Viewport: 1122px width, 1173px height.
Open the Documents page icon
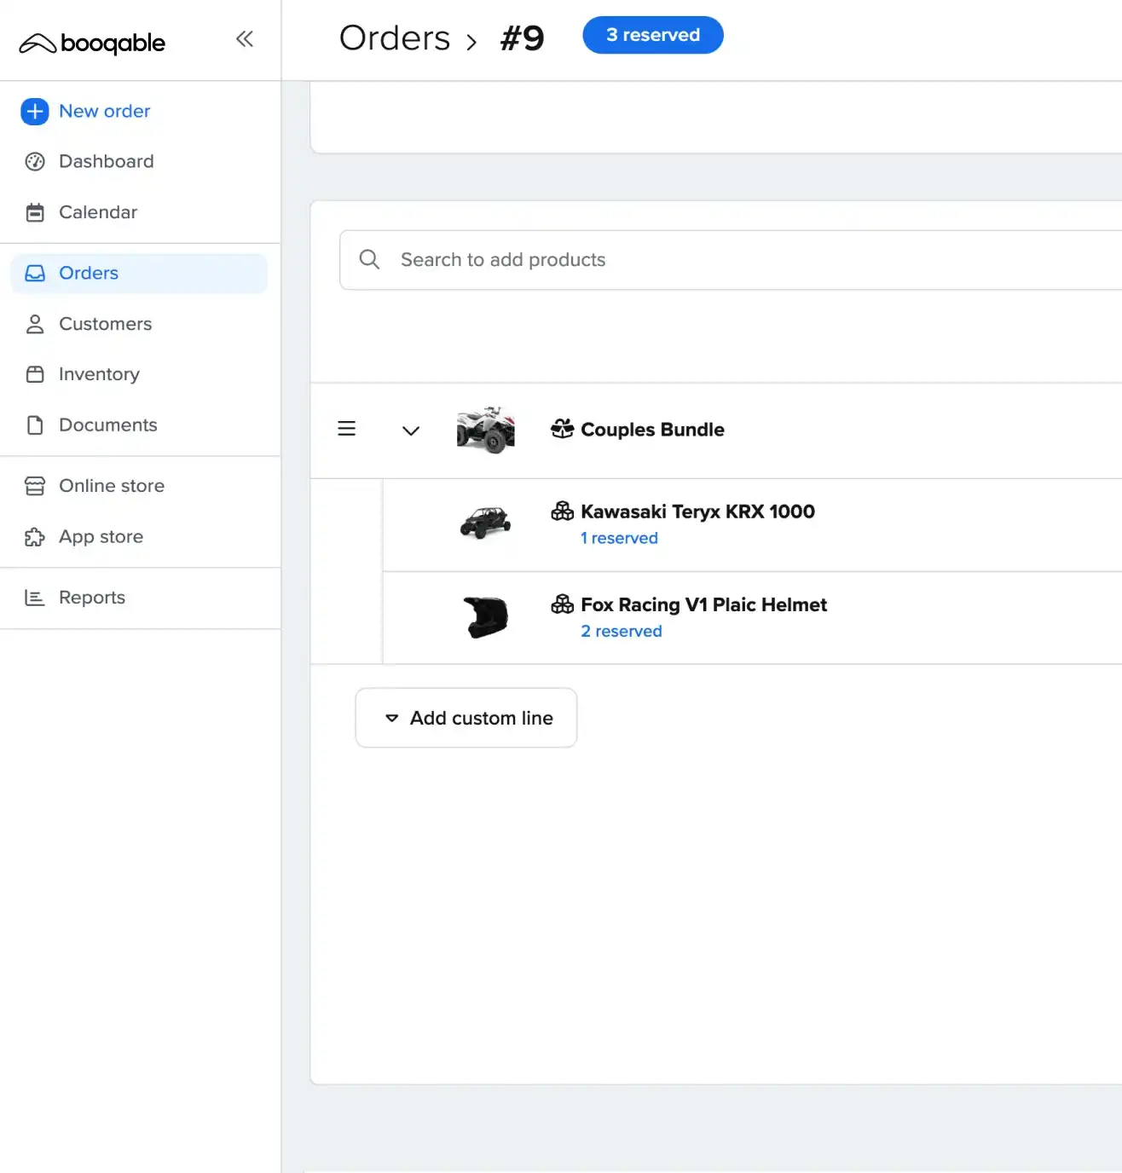click(x=35, y=425)
